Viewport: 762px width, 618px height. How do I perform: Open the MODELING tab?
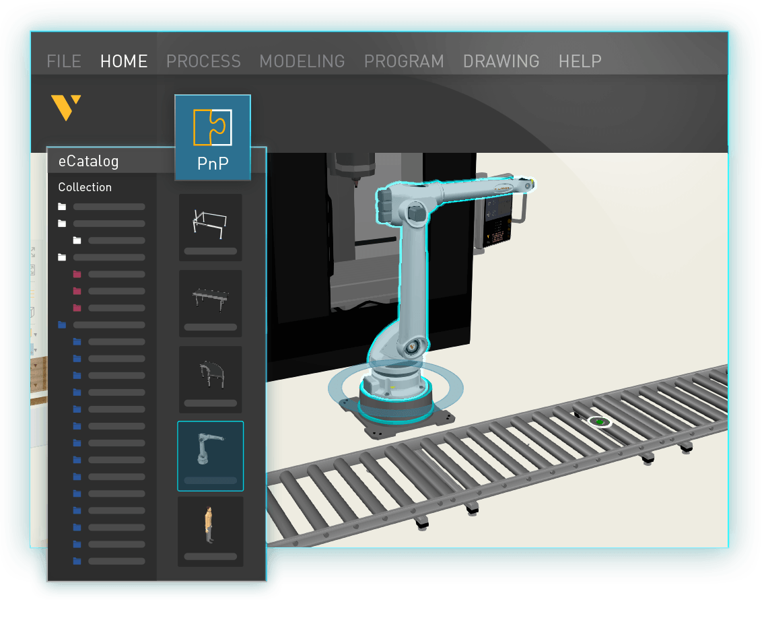pyautogui.click(x=302, y=61)
